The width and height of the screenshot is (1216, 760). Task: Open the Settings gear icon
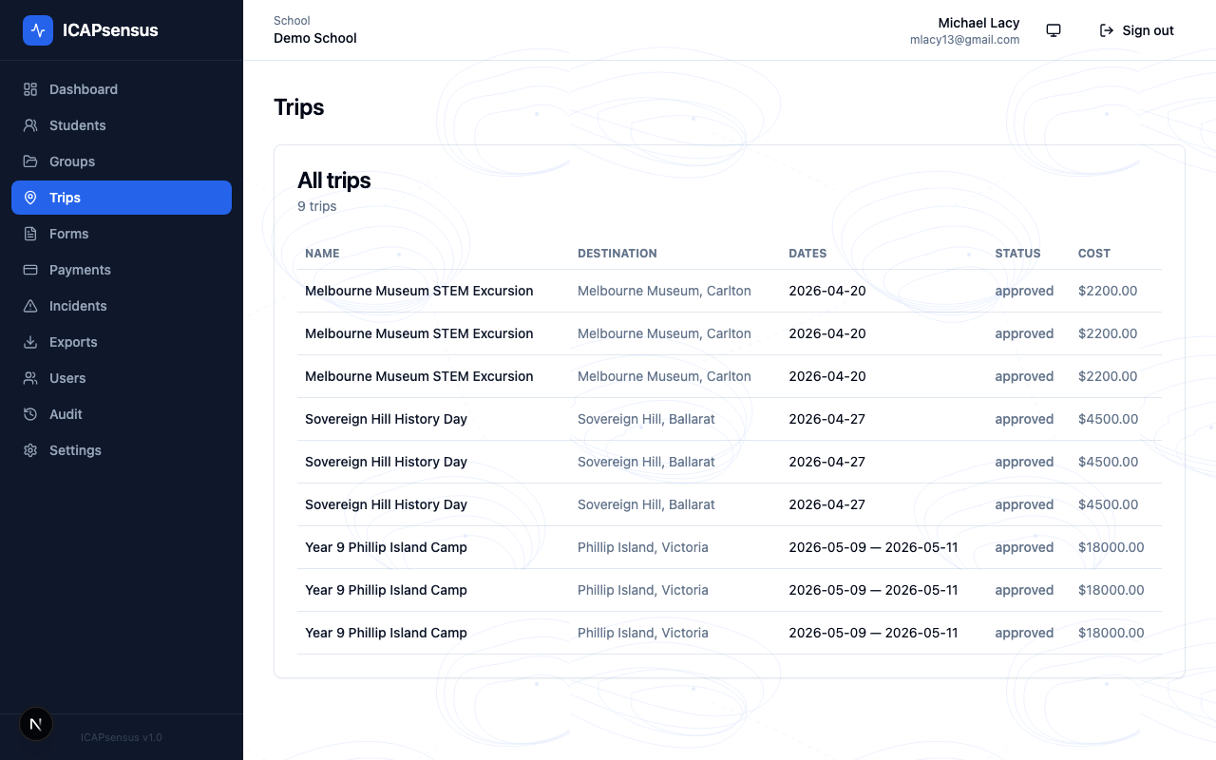tap(30, 450)
